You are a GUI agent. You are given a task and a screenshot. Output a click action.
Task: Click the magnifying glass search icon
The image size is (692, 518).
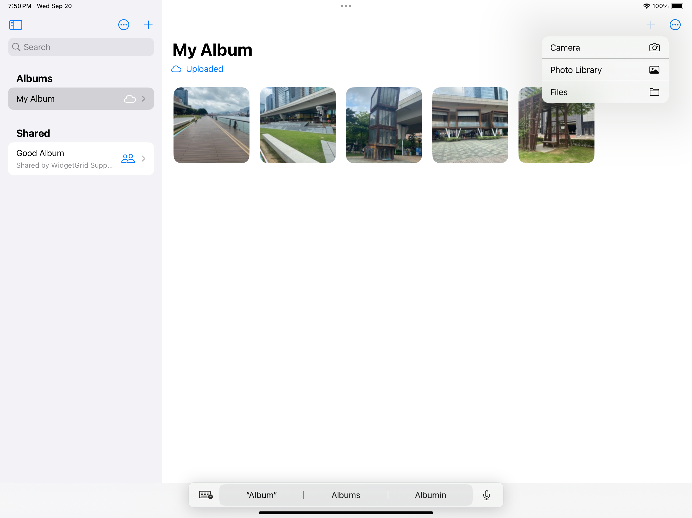pos(16,47)
